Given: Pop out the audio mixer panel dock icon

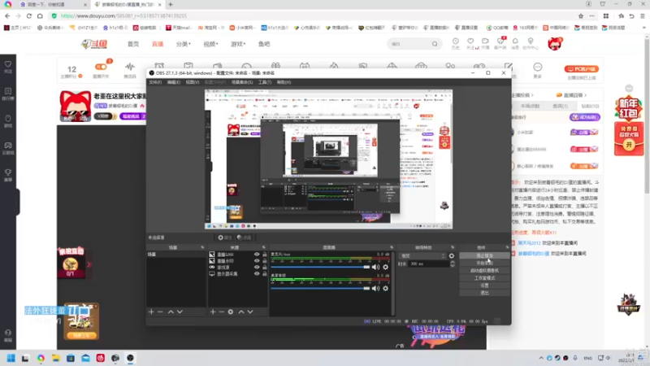Looking at the screenshot, I should coord(392,247).
